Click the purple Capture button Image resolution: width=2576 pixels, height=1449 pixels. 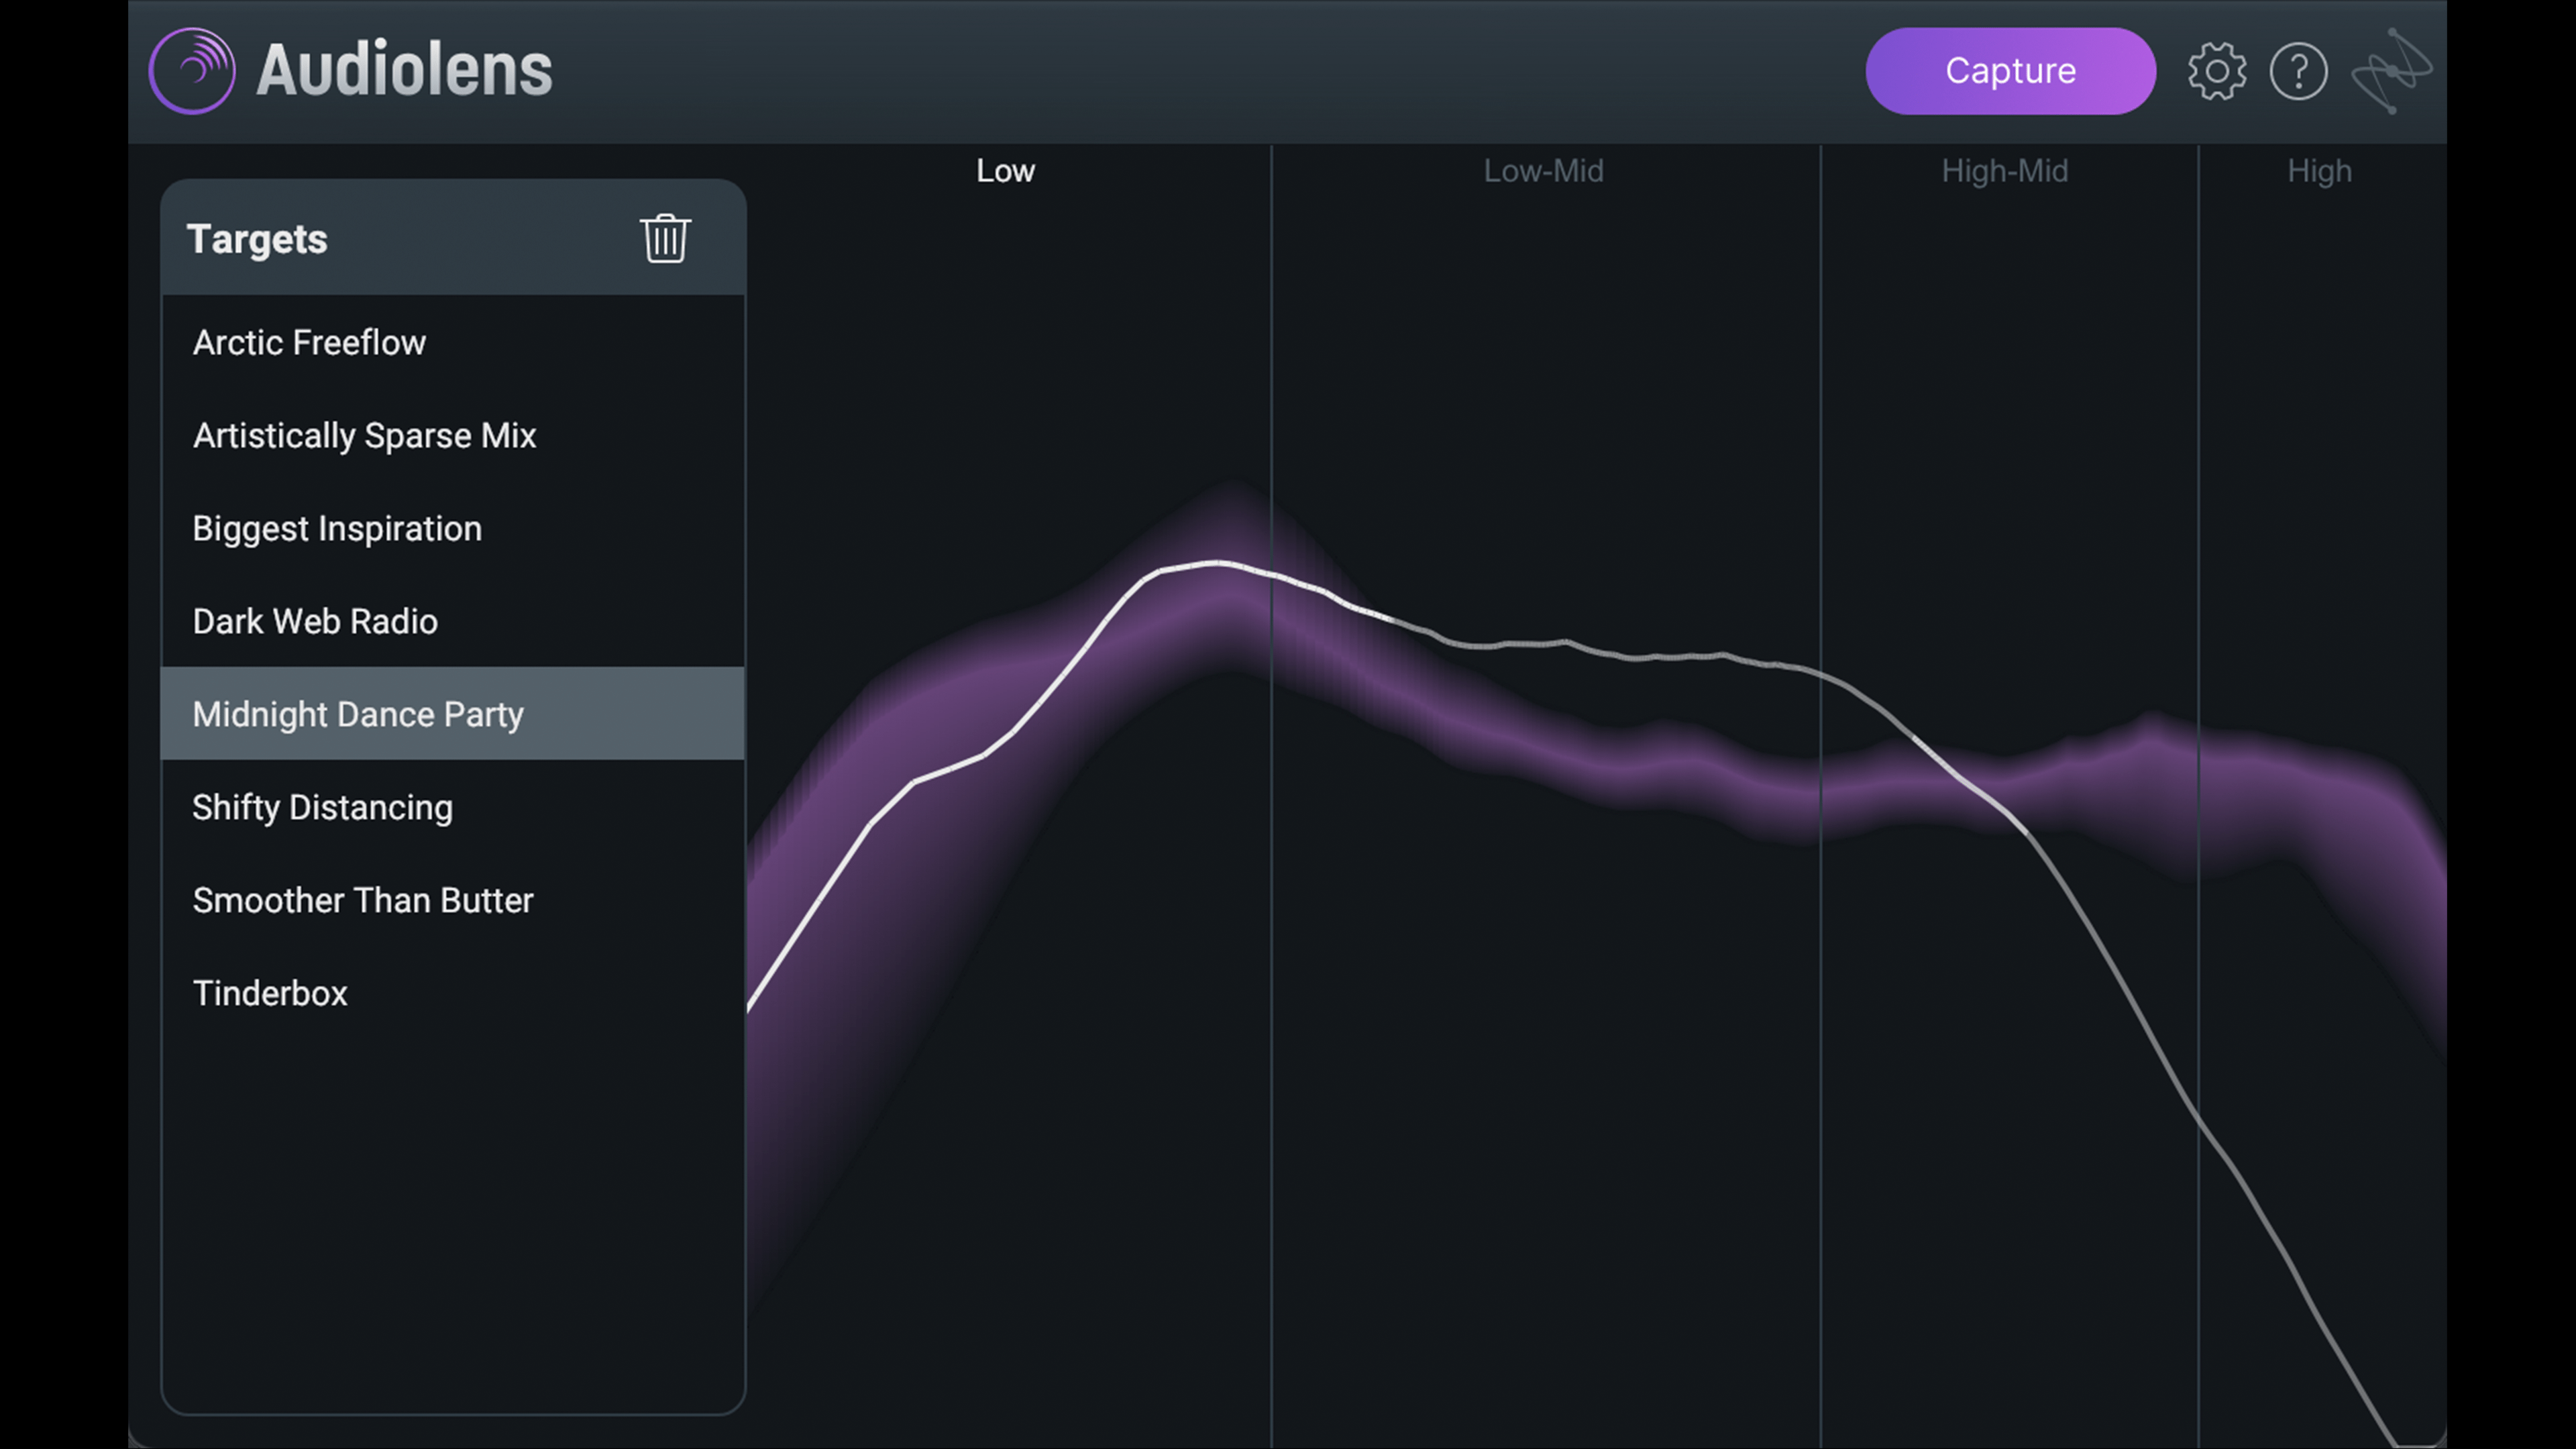point(2010,71)
